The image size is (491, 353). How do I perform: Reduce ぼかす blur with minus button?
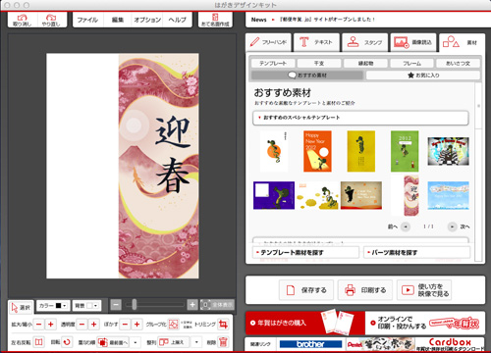pyautogui.click(x=125, y=325)
